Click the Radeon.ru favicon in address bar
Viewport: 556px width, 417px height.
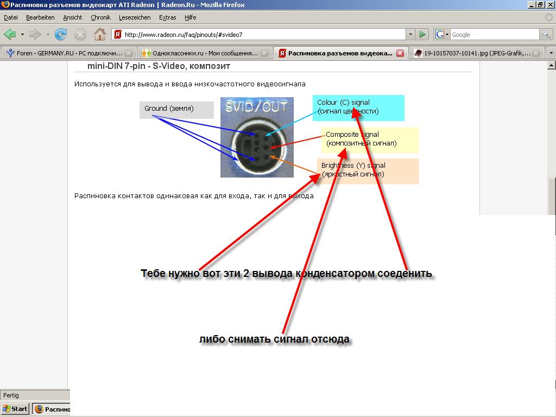point(118,34)
